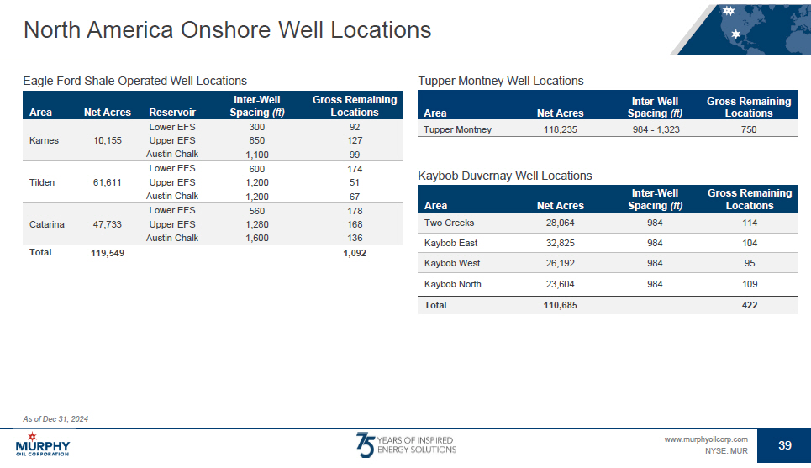Click the Murphy Oil Corporation logo
Screen dimensions: 811x468
coord(43,444)
